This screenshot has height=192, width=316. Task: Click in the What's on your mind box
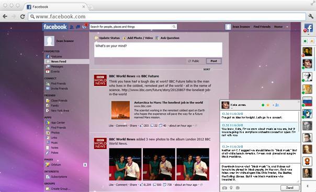point(158,50)
